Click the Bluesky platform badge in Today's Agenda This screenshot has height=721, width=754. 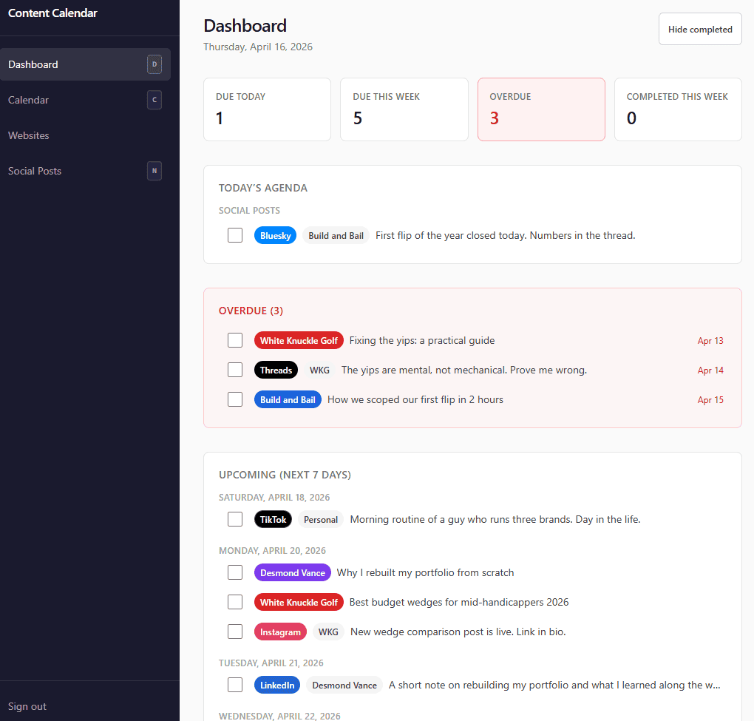point(275,235)
